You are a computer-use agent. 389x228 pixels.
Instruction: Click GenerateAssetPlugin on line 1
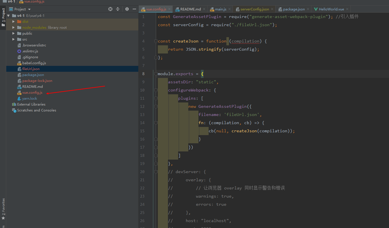[197, 17]
